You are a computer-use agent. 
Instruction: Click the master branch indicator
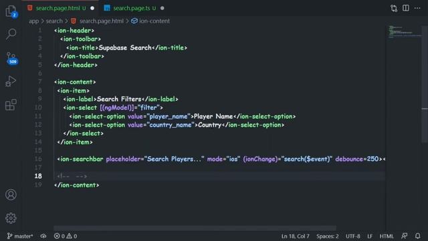click(20, 236)
